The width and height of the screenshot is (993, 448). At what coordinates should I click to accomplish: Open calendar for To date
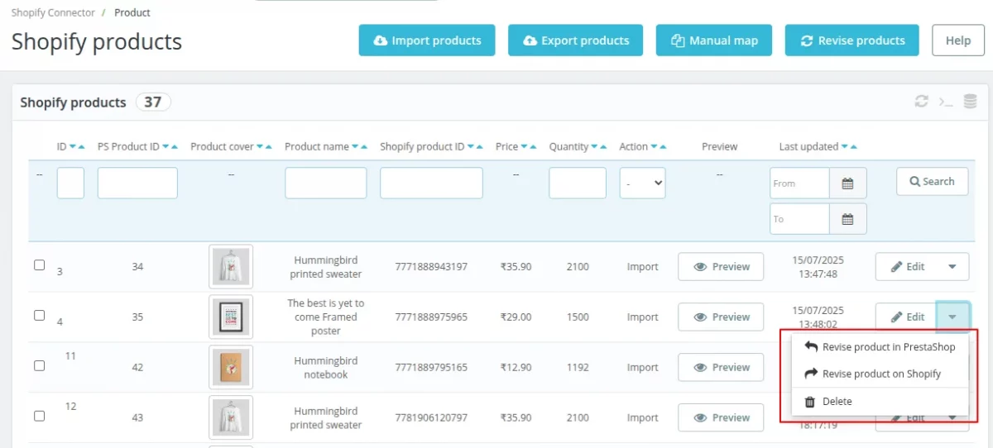coord(847,219)
